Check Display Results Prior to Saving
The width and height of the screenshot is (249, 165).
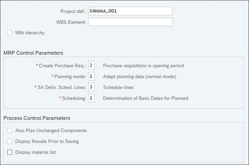pyautogui.click(x=10, y=141)
